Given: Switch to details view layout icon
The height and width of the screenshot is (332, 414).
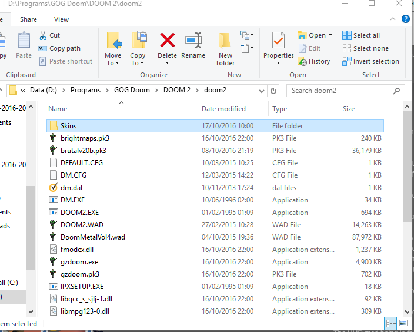Looking at the screenshot, I should tap(390, 323).
